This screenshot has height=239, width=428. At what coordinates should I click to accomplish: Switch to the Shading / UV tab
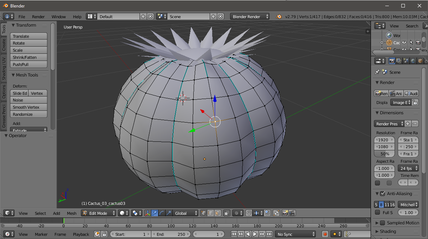[x=4, y=68]
